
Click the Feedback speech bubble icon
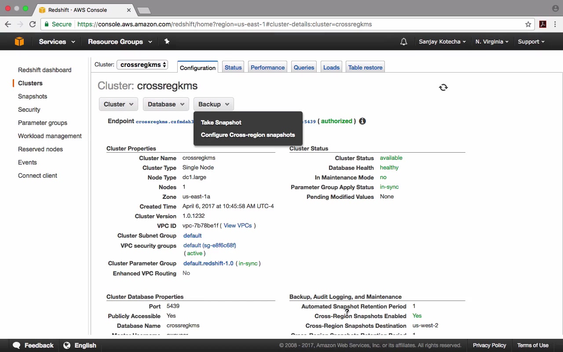(x=17, y=345)
